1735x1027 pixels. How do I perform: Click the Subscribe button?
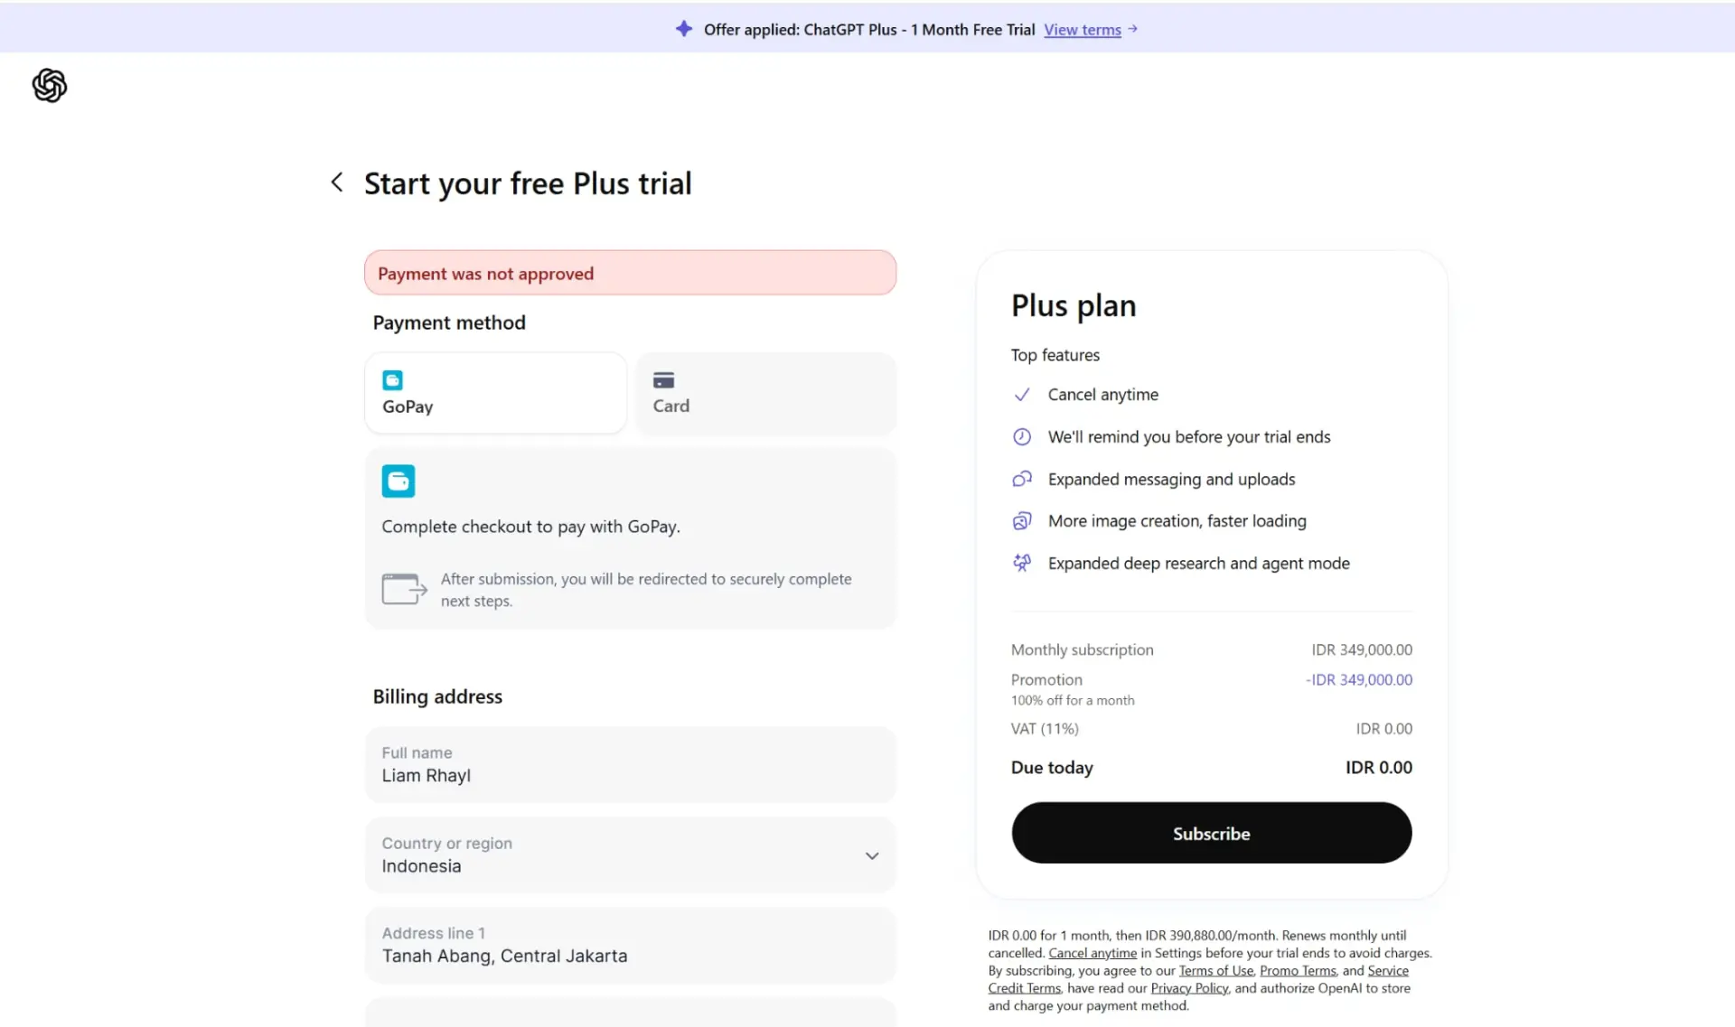(1212, 833)
